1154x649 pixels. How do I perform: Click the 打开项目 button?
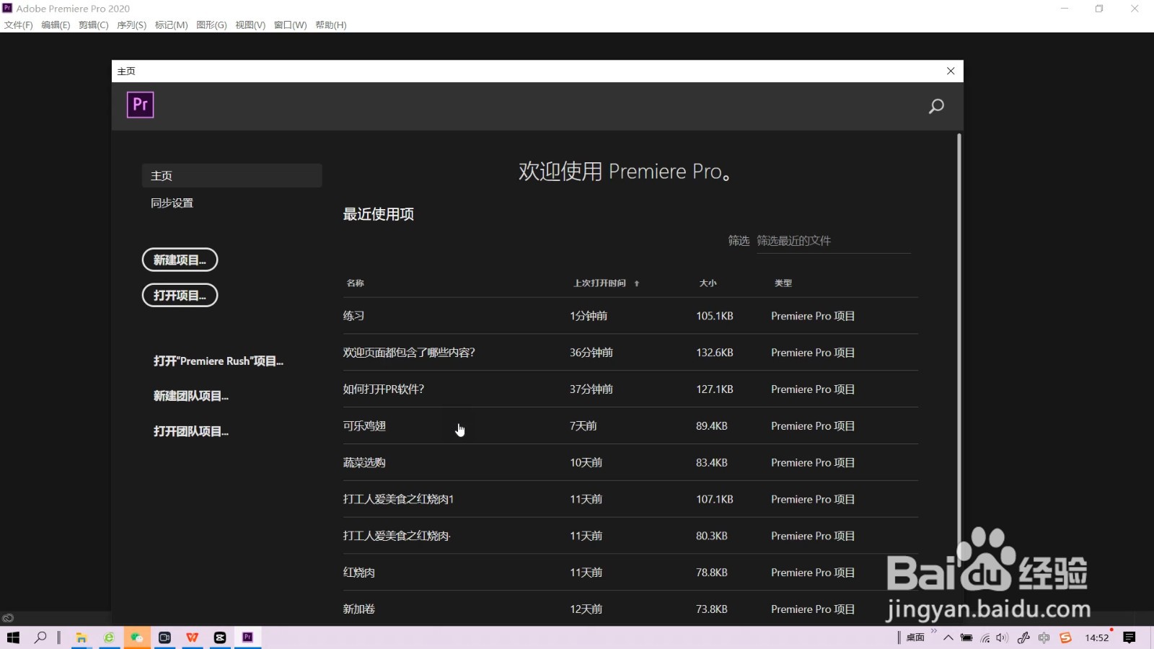pyautogui.click(x=180, y=295)
